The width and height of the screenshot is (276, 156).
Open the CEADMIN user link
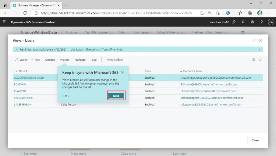click(20, 91)
